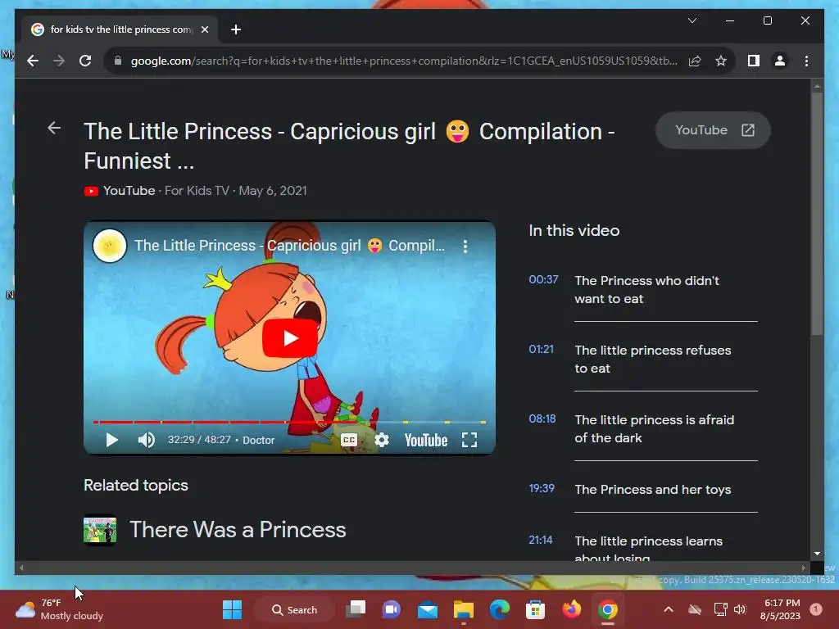Viewport: 839px width, 629px height.
Task: Click the vertical scrollbar thumb
Action: click(x=817, y=214)
